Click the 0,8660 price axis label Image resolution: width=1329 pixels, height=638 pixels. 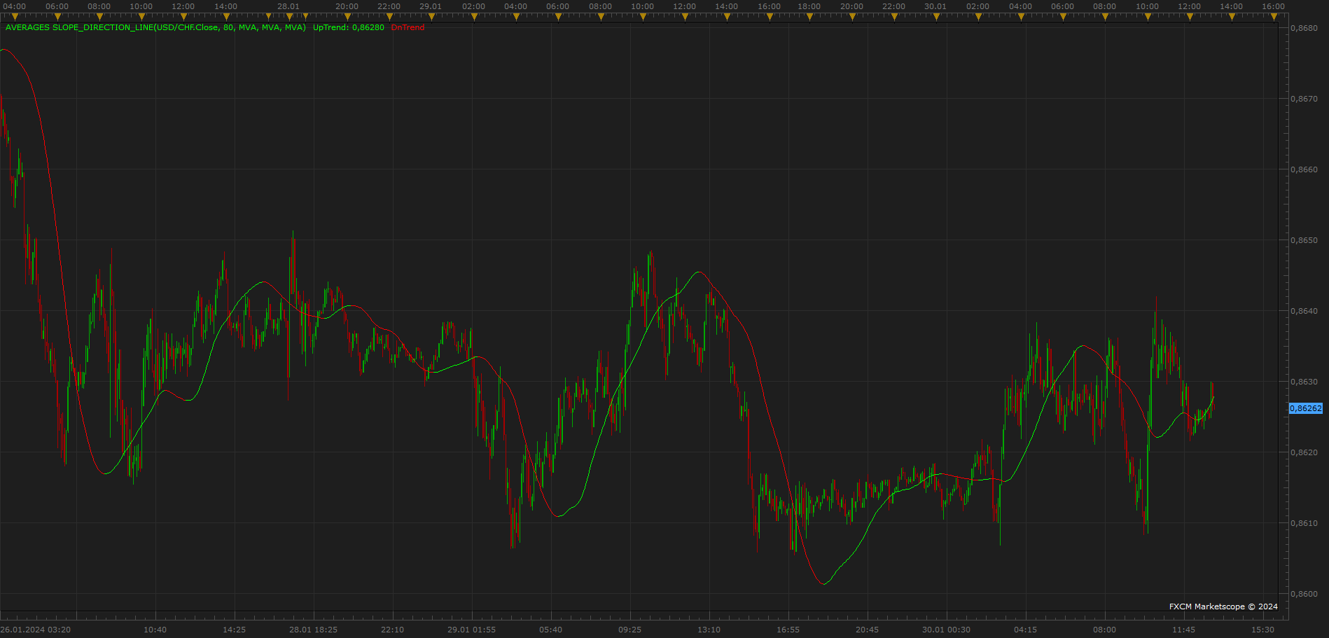point(1304,169)
